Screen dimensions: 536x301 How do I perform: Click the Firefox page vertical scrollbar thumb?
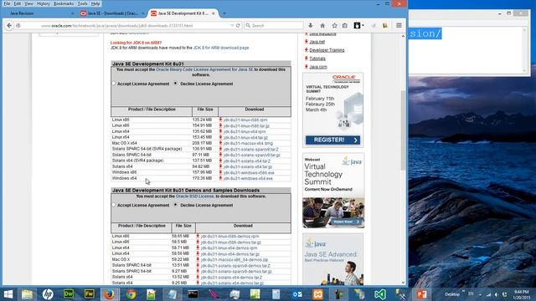[403, 130]
